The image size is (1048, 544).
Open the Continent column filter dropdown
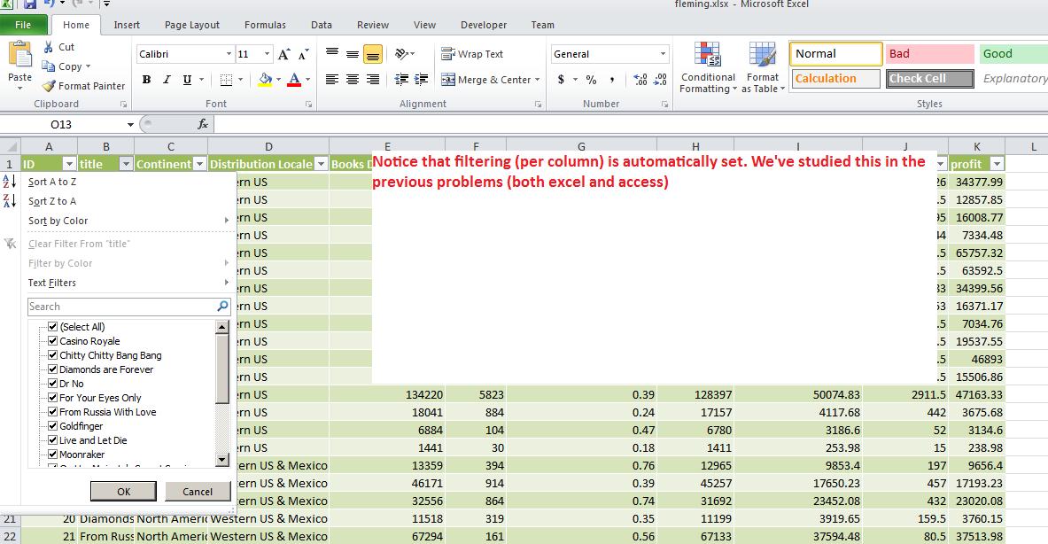[199, 164]
